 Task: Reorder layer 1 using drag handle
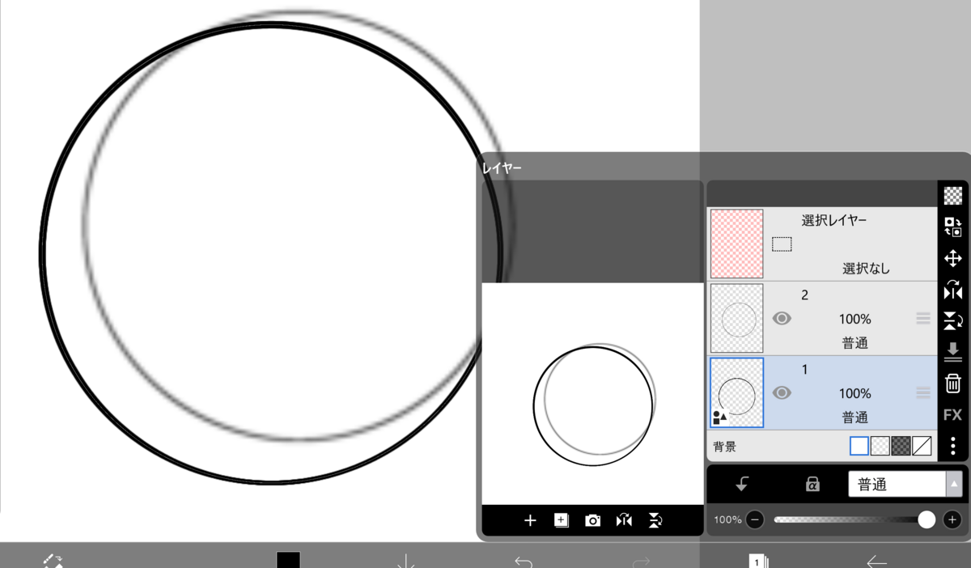pyautogui.click(x=923, y=393)
